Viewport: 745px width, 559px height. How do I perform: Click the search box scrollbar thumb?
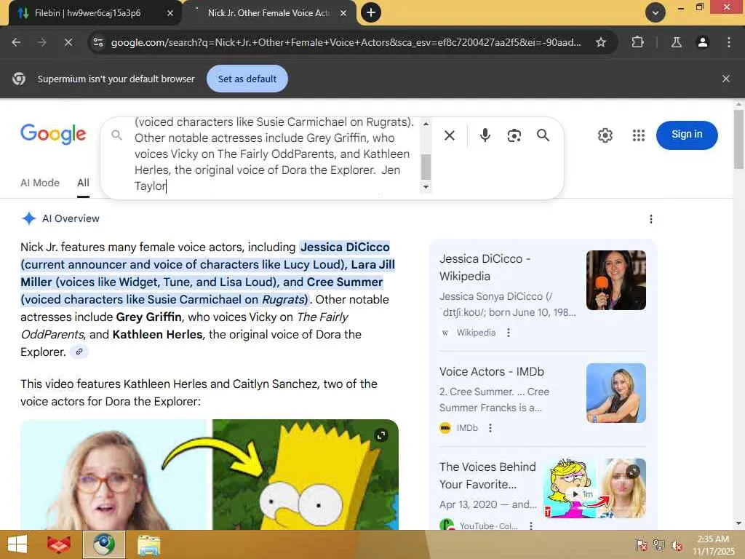(x=426, y=167)
